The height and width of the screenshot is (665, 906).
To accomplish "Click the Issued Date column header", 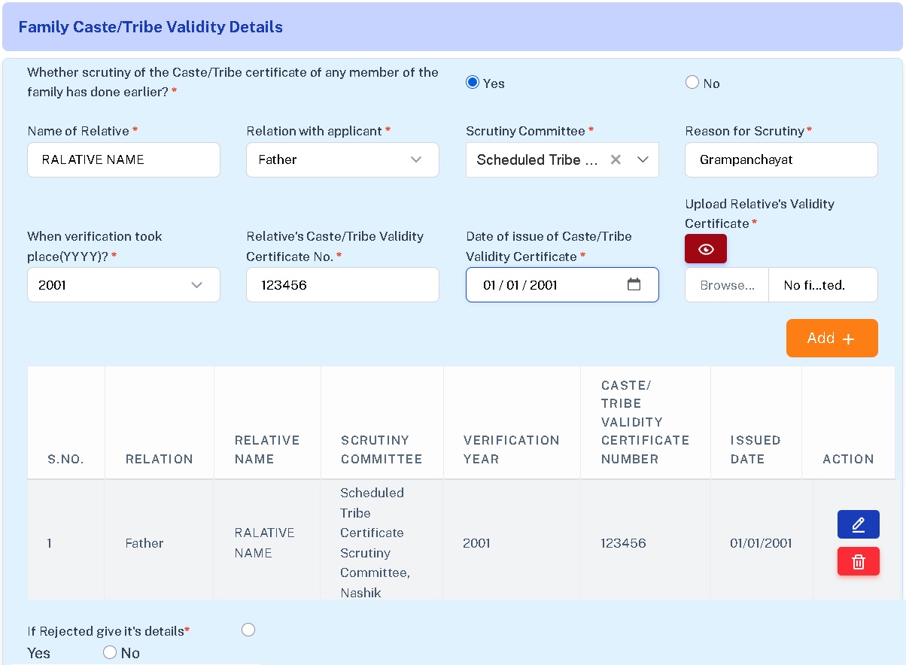I will (755, 449).
